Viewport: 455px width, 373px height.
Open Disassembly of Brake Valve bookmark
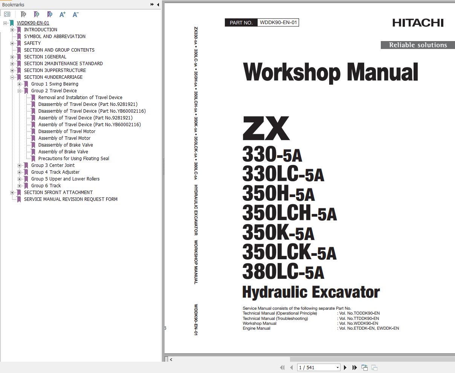tap(66, 145)
